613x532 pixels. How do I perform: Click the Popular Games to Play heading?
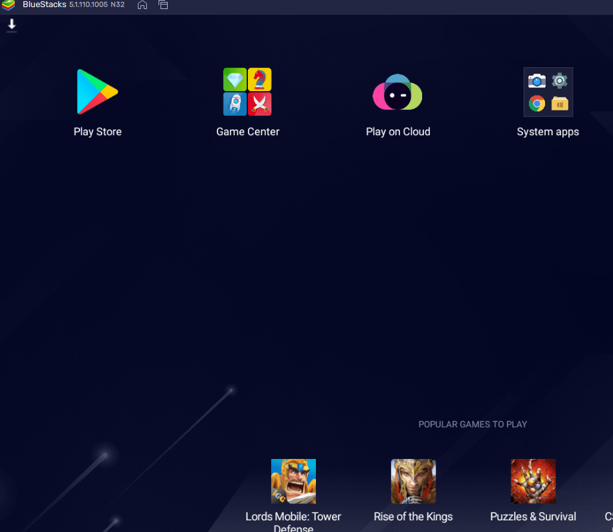click(x=473, y=424)
